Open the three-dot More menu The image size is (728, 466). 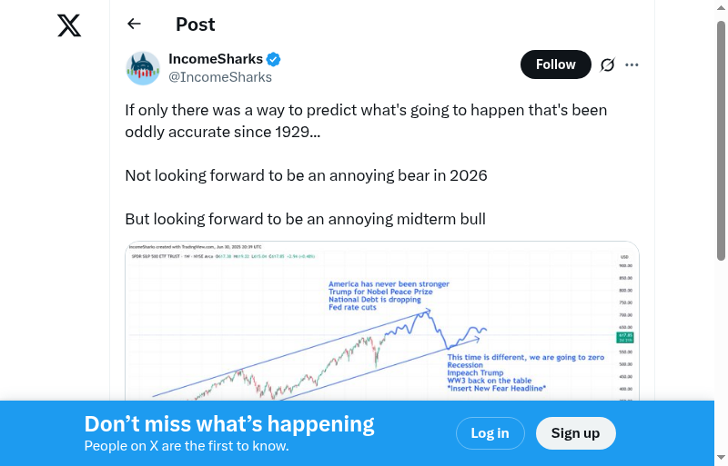point(632,64)
